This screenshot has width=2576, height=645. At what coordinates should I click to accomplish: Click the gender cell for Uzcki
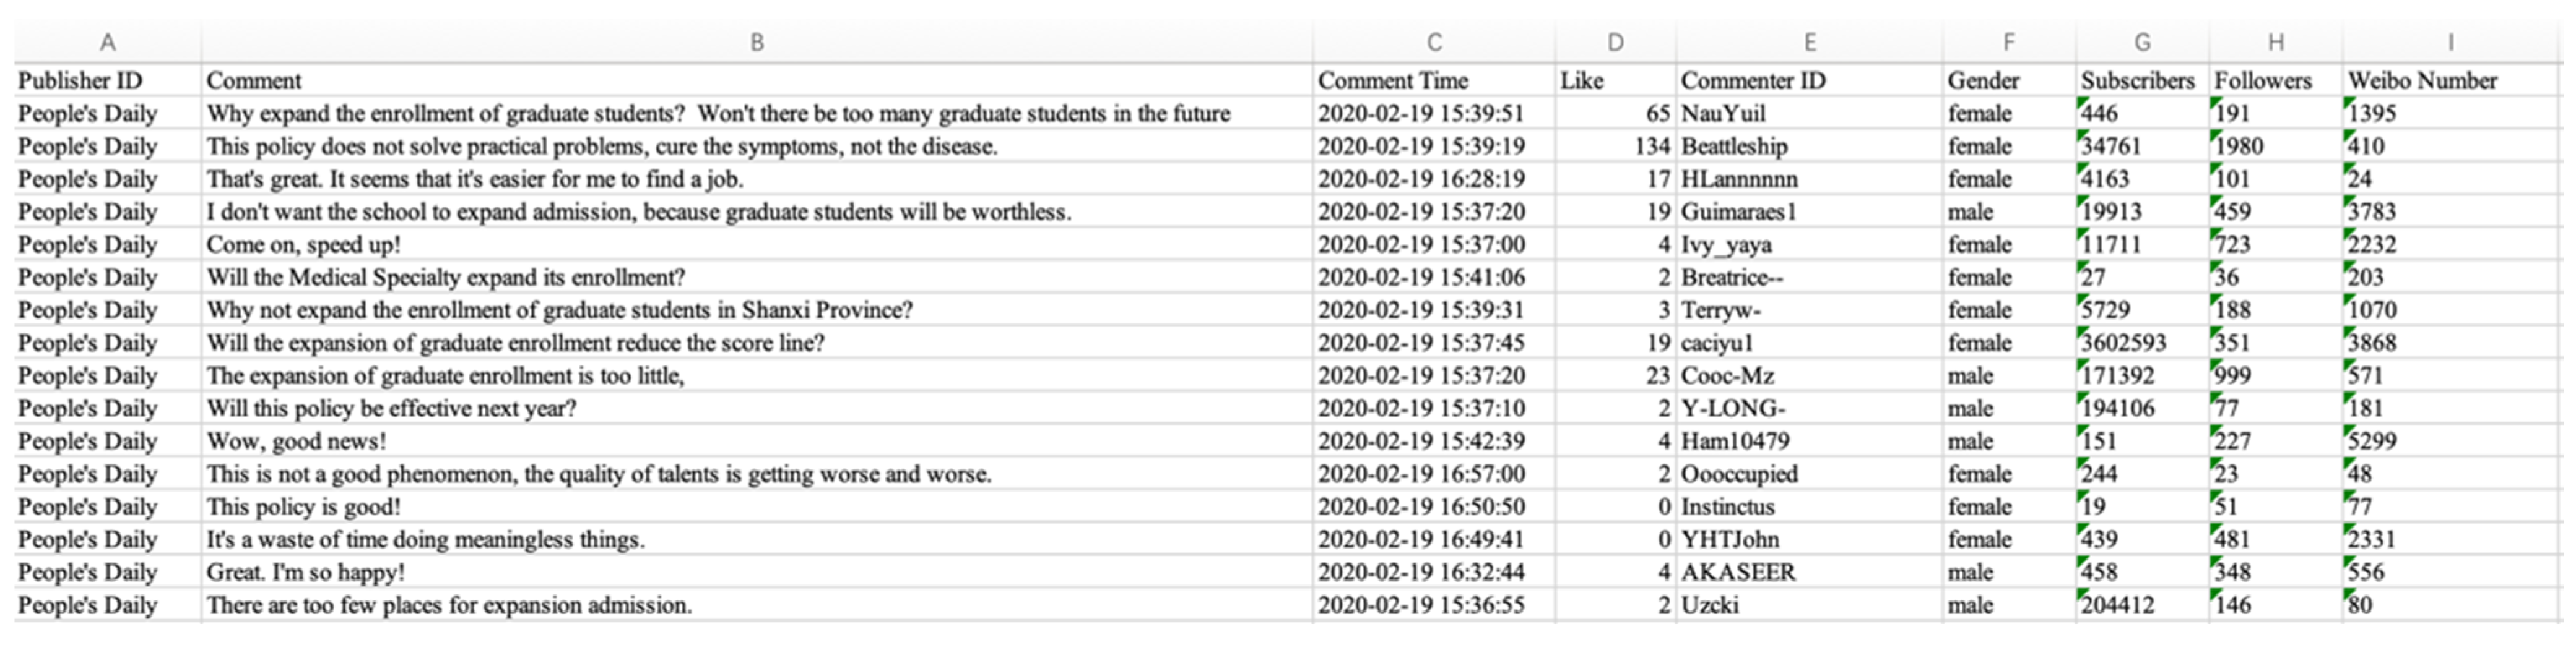click(x=1970, y=606)
